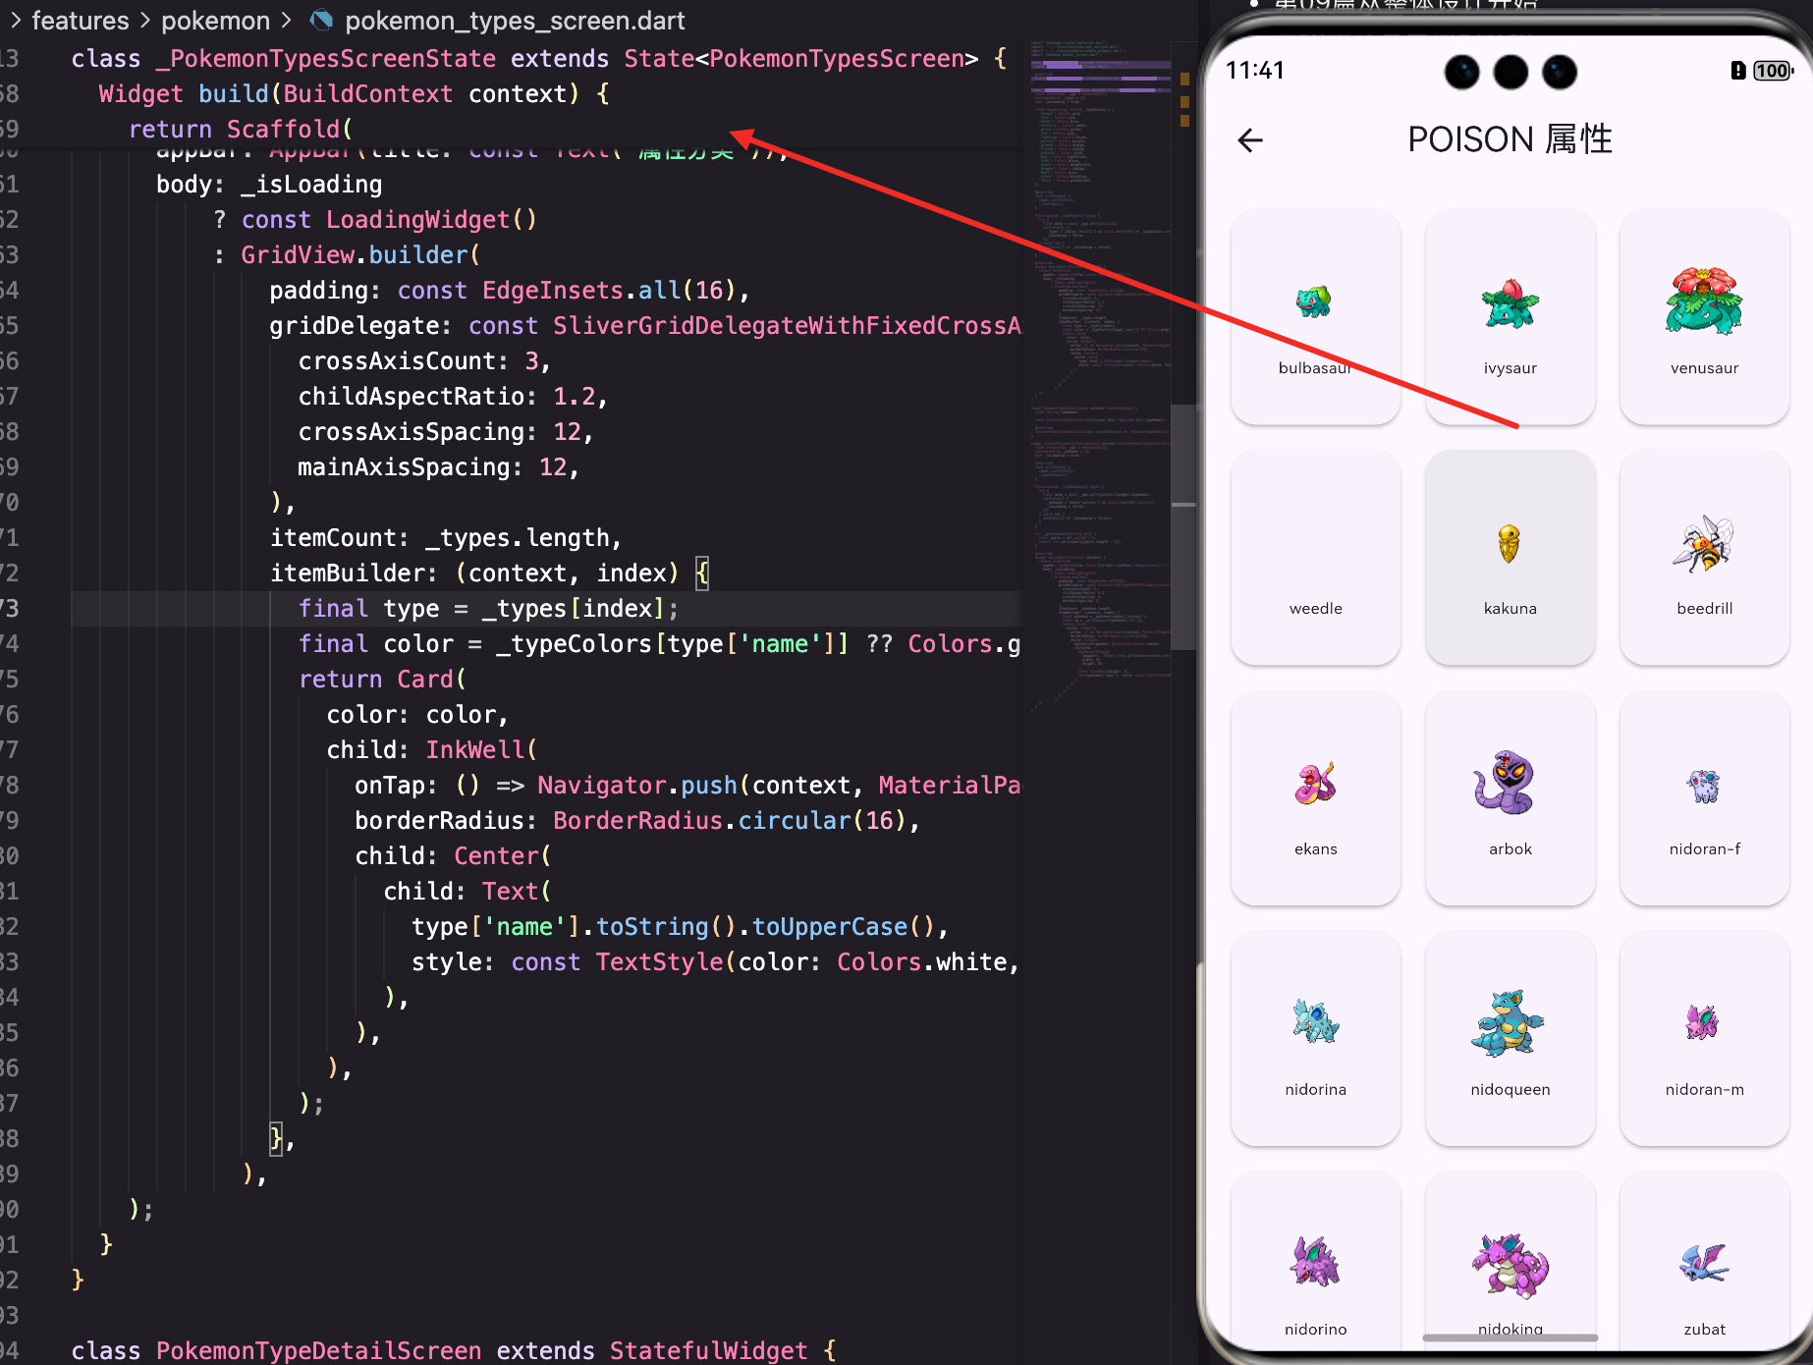Screen dimensions: 1813x1365
Task: Select the weedle card
Action: pyautogui.click(x=1315, y=558)
